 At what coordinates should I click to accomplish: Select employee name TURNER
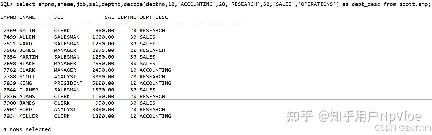tap(29, 90)
